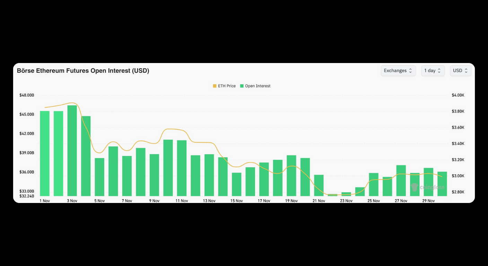Select the 15 Nov axis label

click(237, 201)
